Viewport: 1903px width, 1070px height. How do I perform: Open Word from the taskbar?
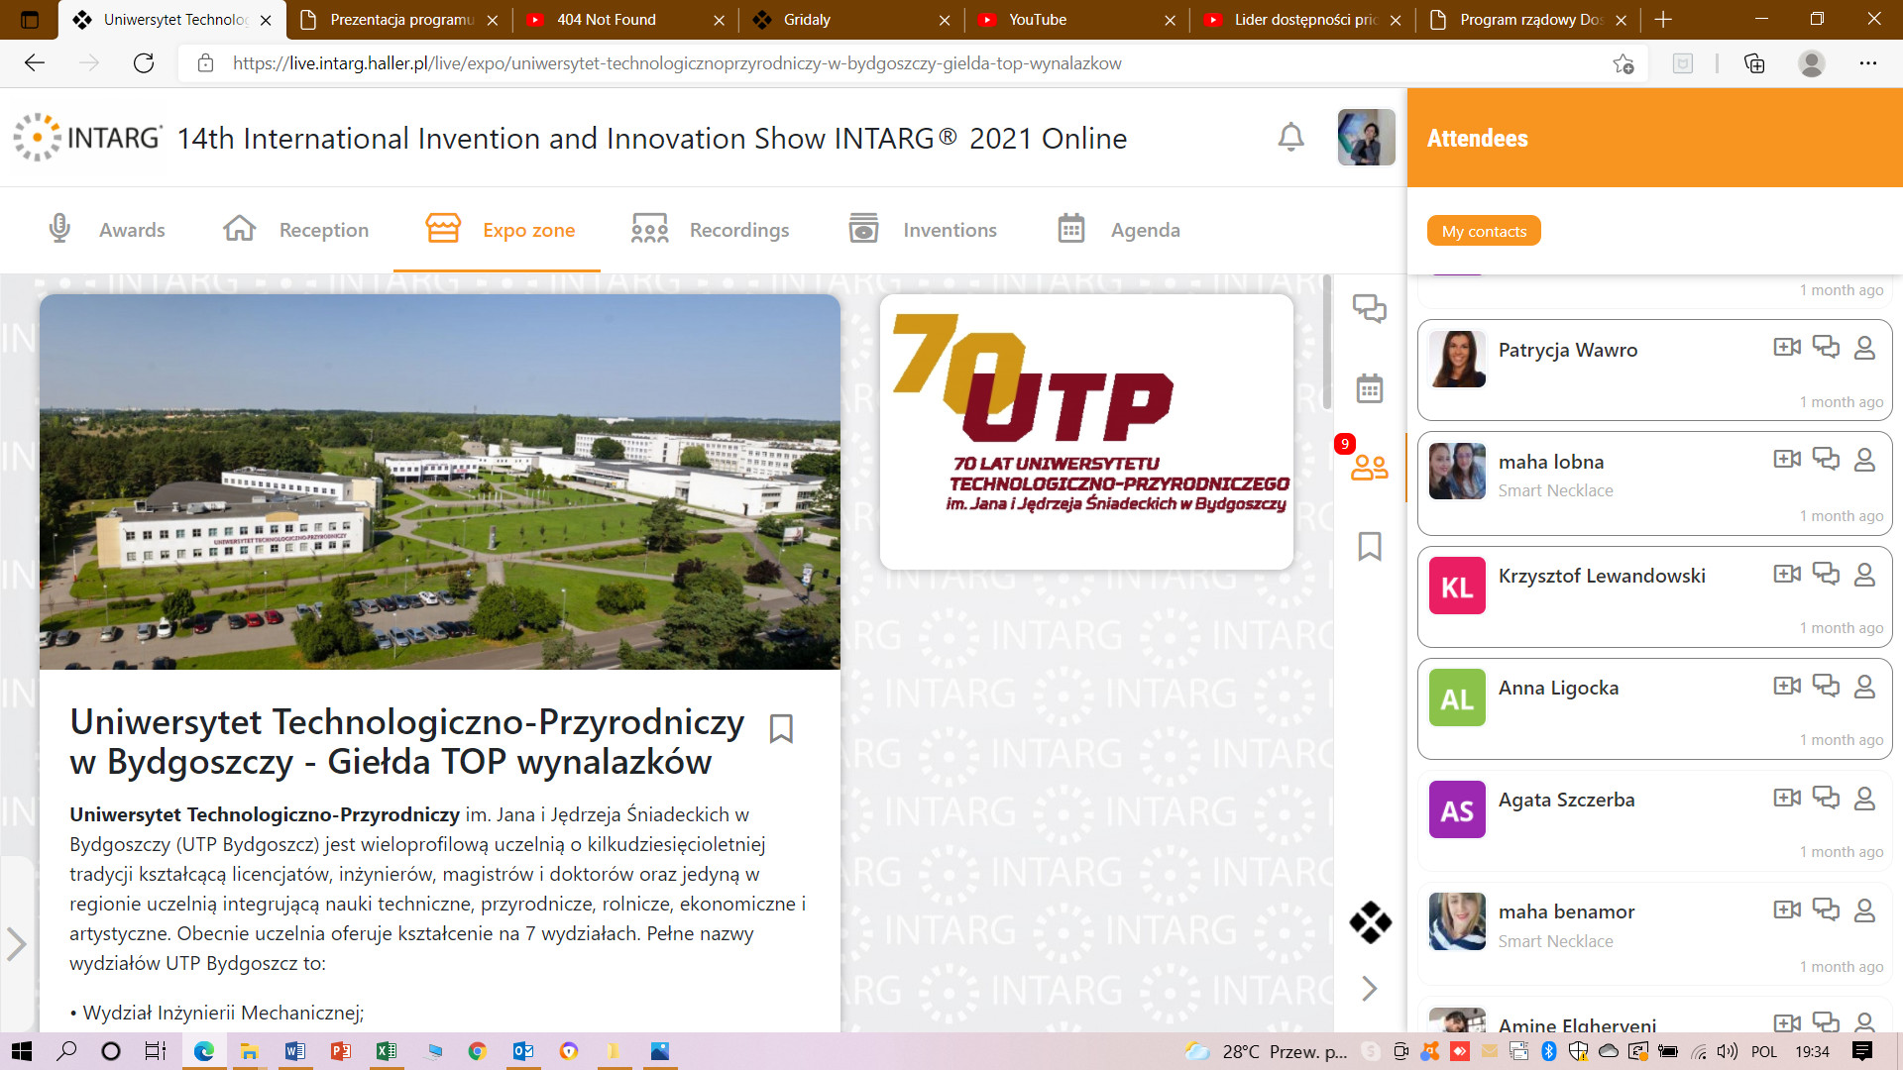294,1051
